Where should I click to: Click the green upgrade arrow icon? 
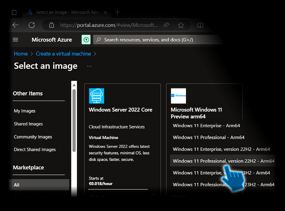[x=86, y=40]
